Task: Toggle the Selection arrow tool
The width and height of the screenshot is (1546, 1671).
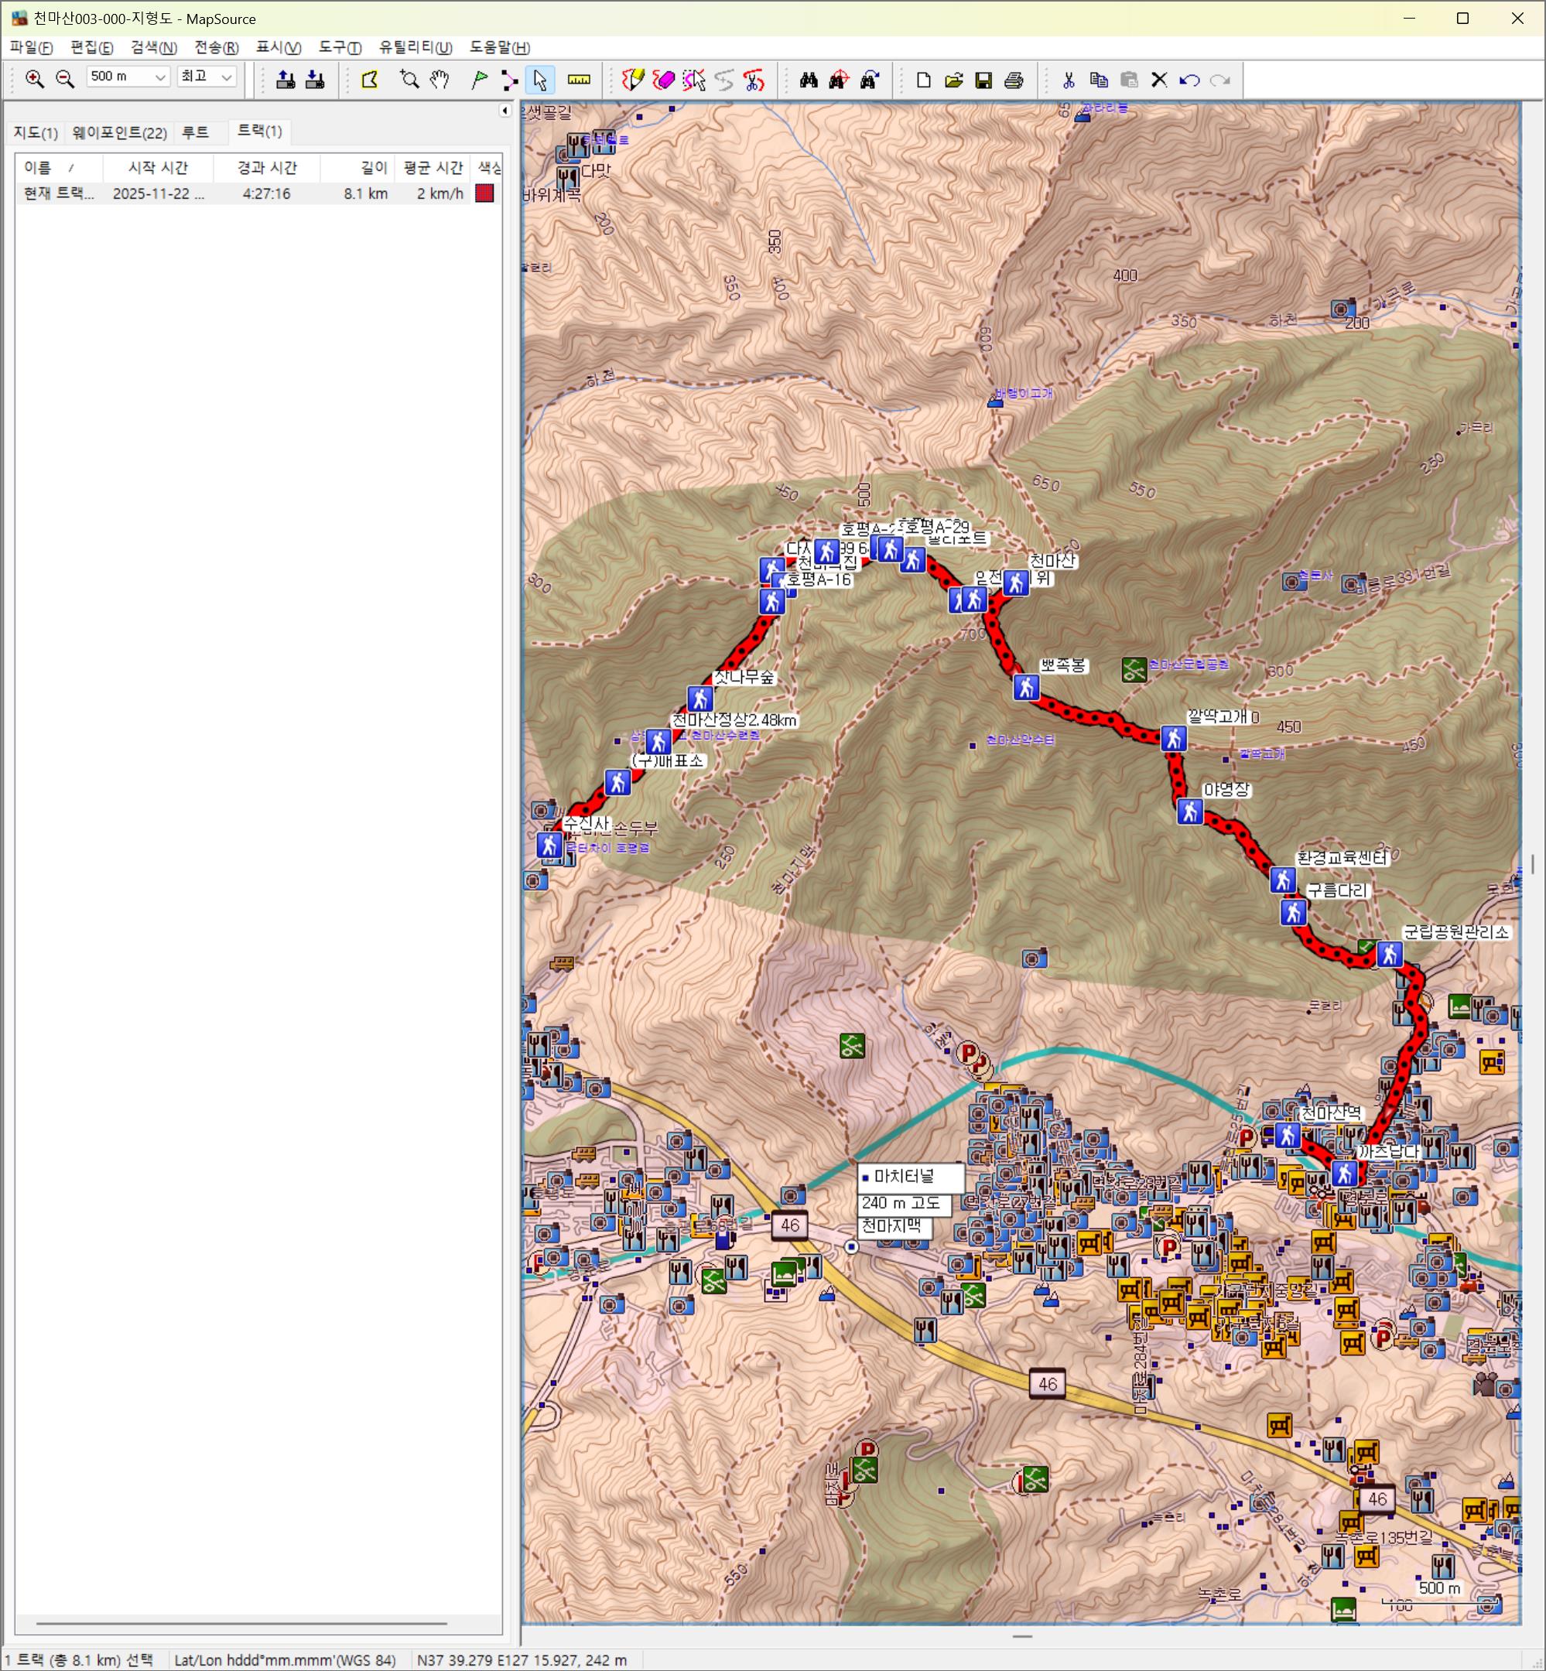Action: pos(539,80)
